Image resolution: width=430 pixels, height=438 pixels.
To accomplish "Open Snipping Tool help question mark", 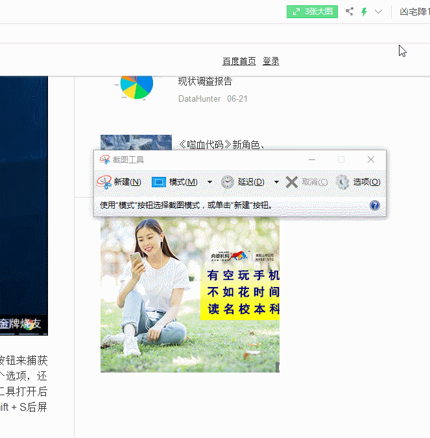I will point(374,205).
